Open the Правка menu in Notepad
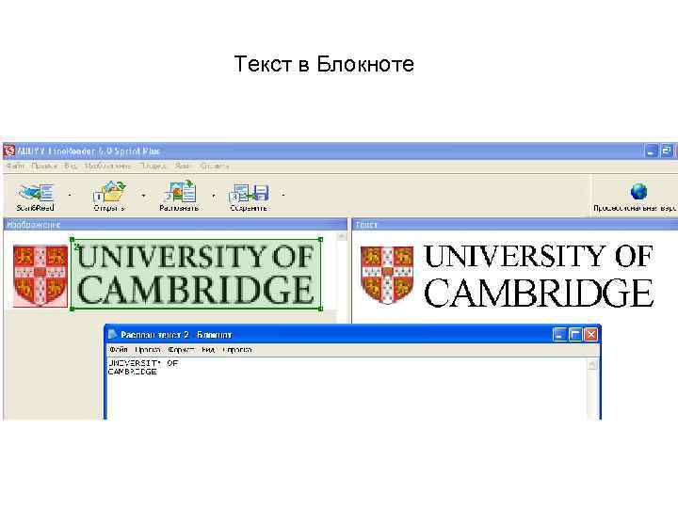Viewport: 678px width, 508px height. pyautogui.click(x=148, y=349)
